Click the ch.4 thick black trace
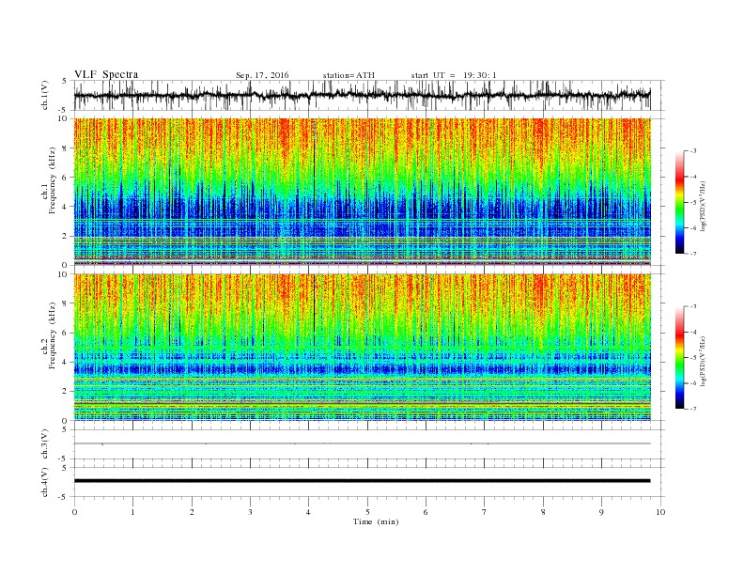Image resolution: width=744 pixels, height=575 pixels. (362, 481)
